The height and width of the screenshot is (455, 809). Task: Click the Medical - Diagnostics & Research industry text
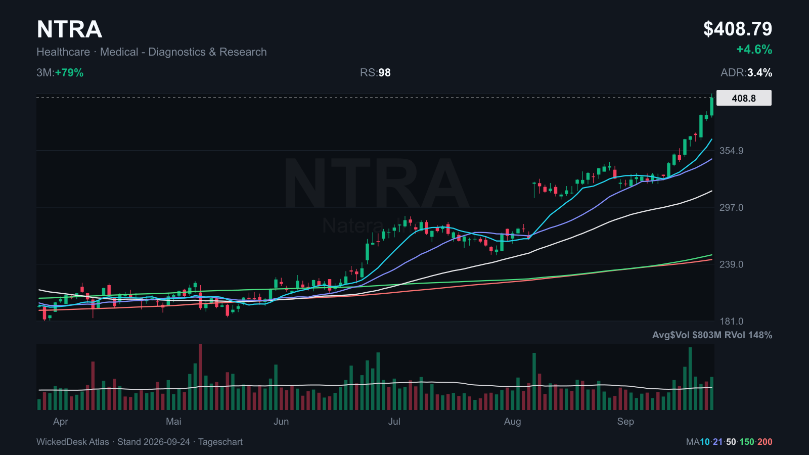(183, 52)
